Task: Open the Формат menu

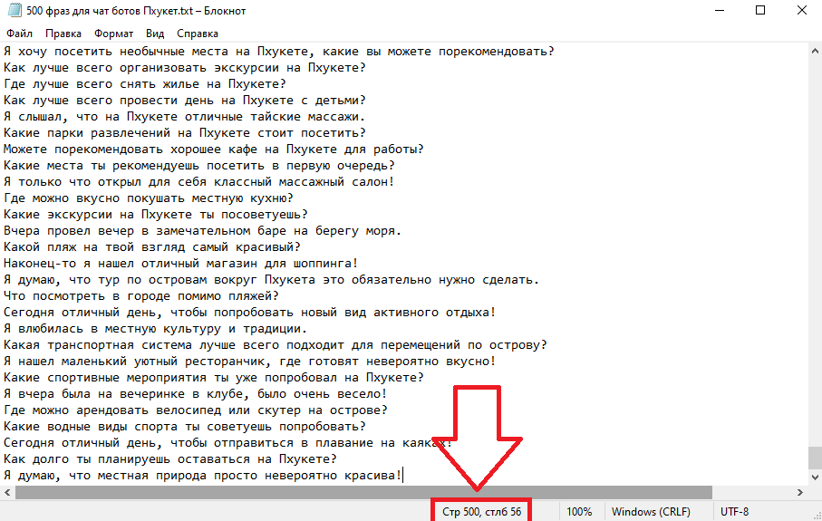Action: click(x=113, y=34)
